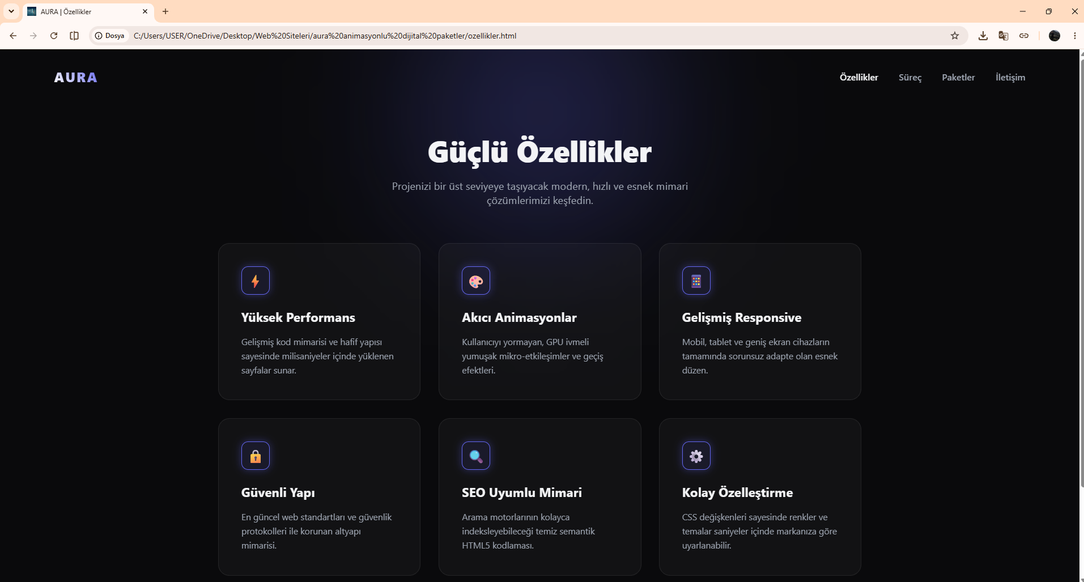Minimize the browser window
Viewport: 1084px width, 582px height.
tap(1023, 11)
